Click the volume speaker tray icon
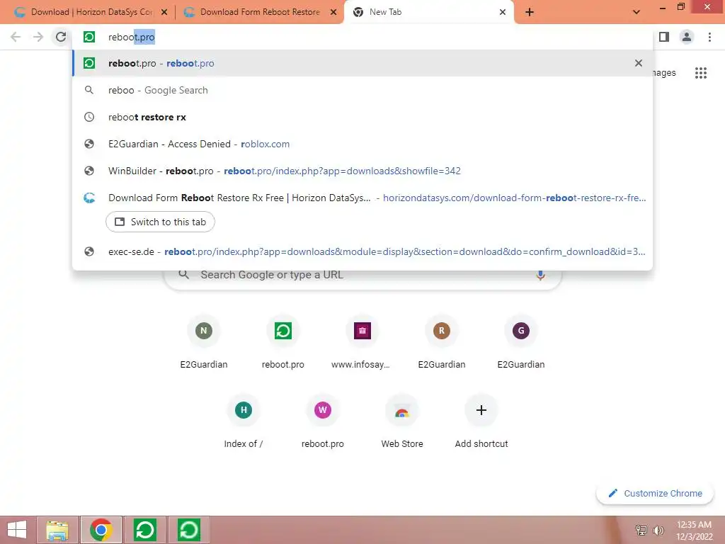 658,530
